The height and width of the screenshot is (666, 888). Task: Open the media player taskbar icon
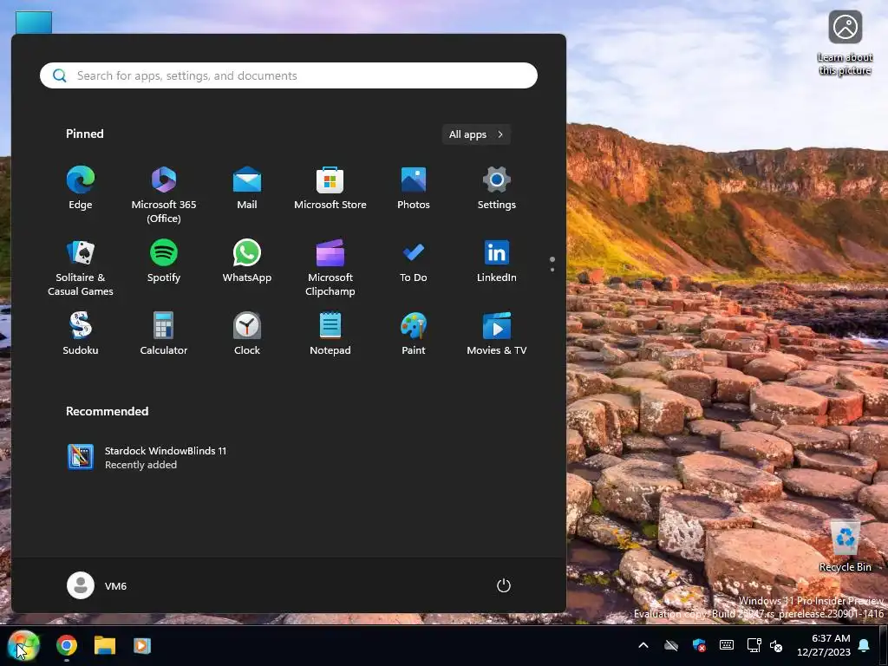pos(142,645)
